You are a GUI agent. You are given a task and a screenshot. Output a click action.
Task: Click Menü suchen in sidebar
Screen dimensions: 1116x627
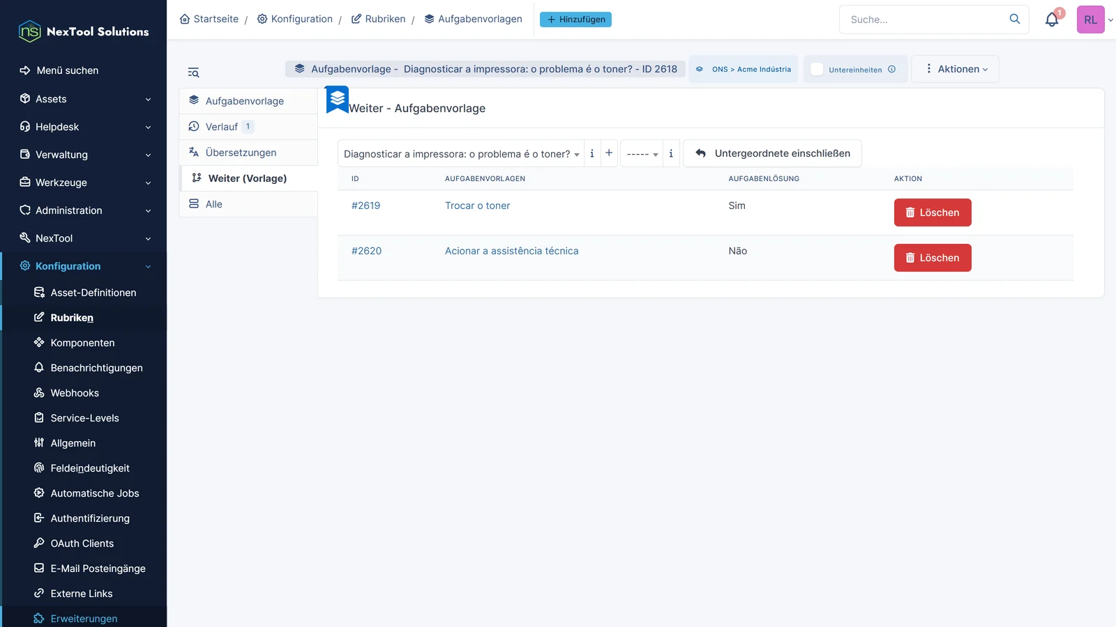68,70
